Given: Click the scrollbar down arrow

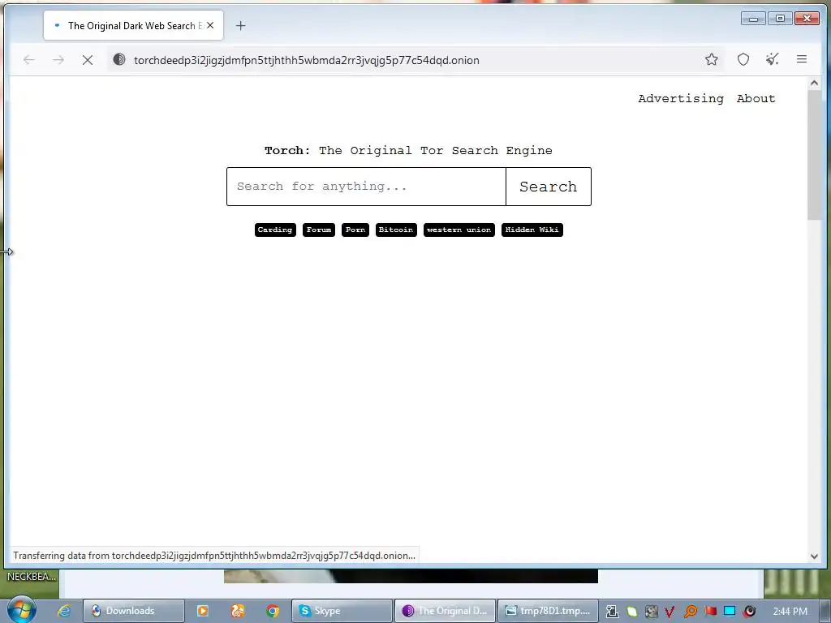Looking at the screenshot, I should tap(814, 556).
